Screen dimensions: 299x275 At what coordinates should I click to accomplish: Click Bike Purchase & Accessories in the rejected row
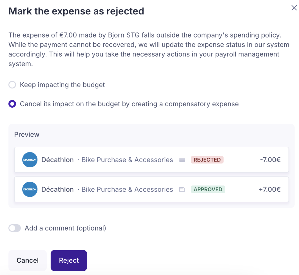click(127, 160)
